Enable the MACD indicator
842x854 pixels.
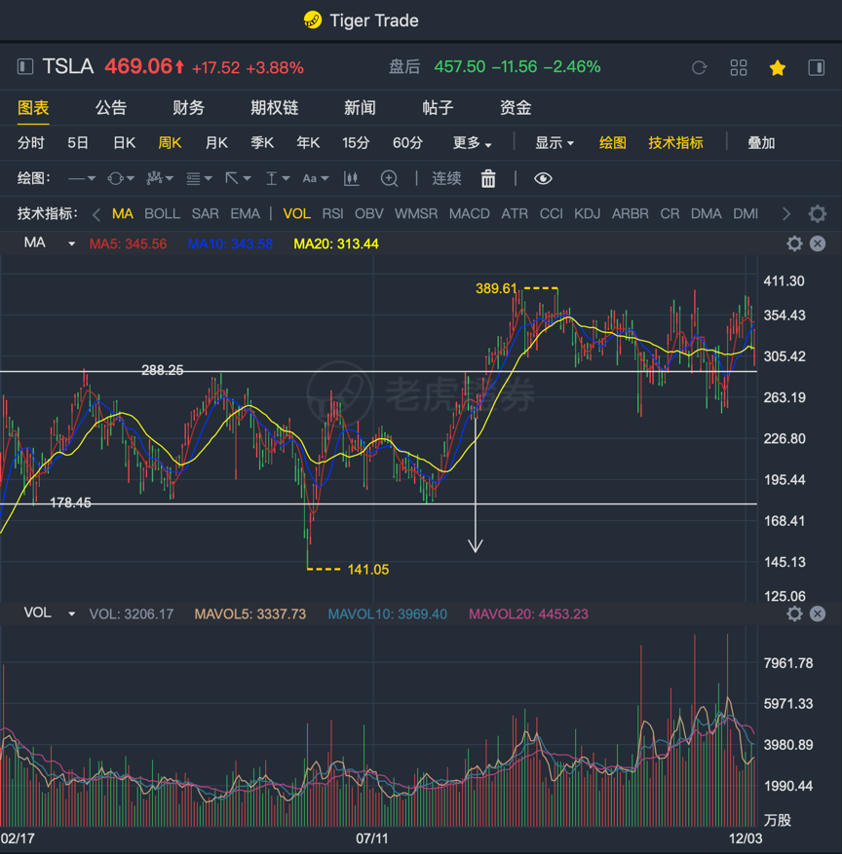[469, 213]
